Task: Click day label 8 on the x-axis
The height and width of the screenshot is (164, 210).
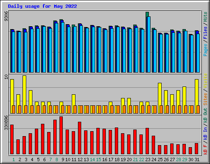Action: (57, 159)
